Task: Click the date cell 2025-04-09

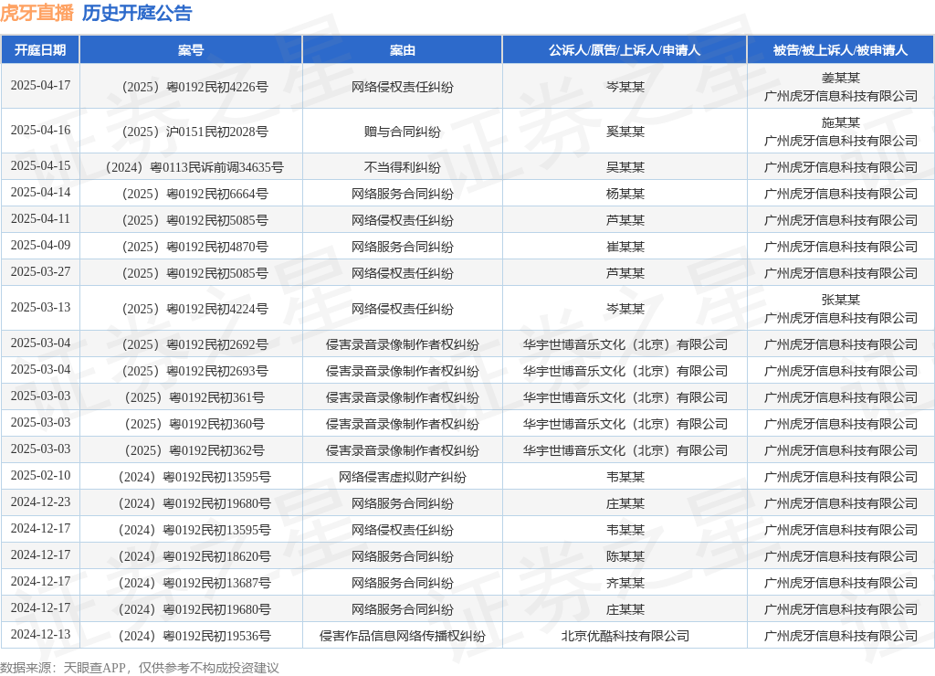Action: click(40, 245)
